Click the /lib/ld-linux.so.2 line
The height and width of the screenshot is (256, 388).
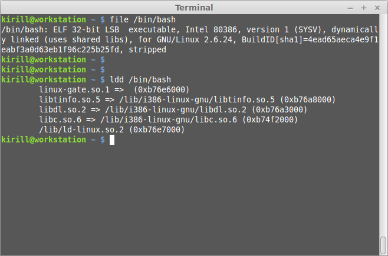click(111, 129)
